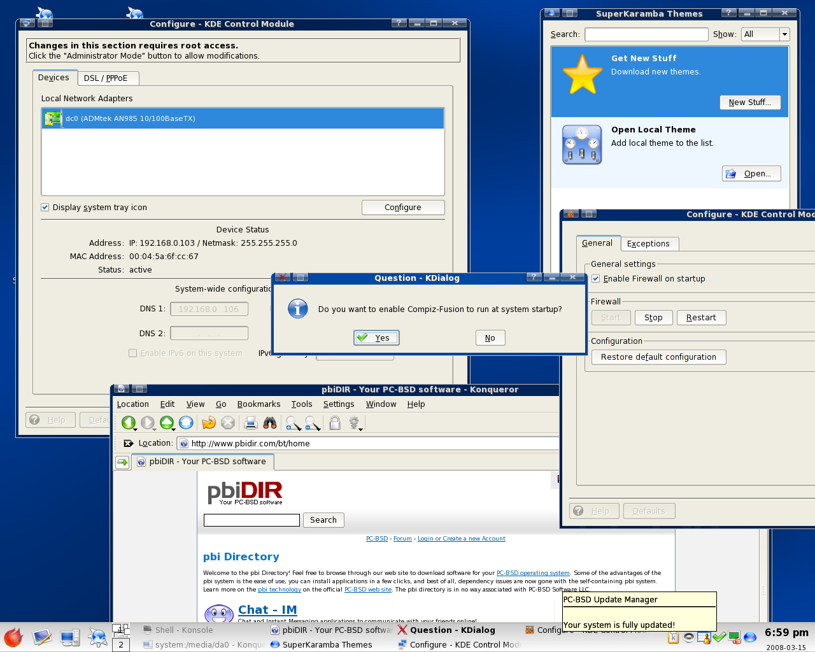
Task: Click the padlock security icon in Konqueror
Action: pos(335,422)
